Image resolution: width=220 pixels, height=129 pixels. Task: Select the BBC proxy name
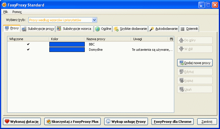pyautogui.click(x=92, y=44)
